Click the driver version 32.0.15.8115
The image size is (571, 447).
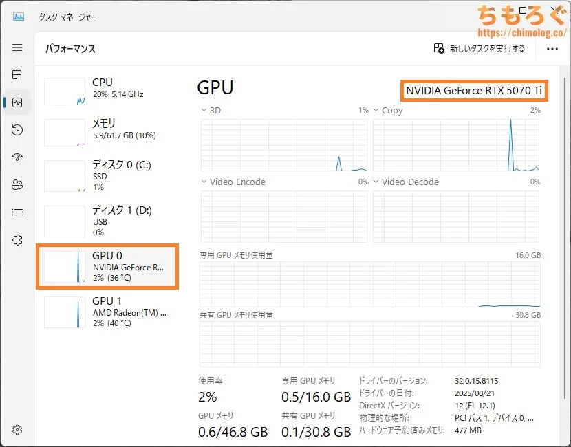coord(476,381)
